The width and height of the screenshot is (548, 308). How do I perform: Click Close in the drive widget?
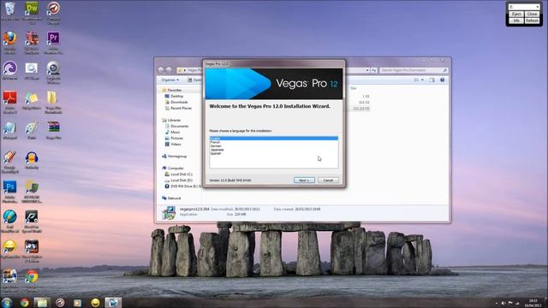(532, 15)
